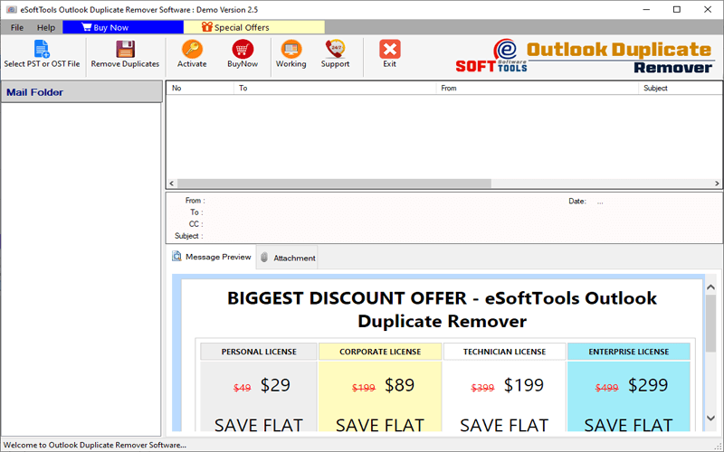Click the app icon in the title bar
This screenshot has height=452, width=724.
[x=12, y=9]
